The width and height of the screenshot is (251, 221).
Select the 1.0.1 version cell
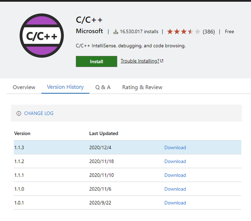click(x=19, y=203)
